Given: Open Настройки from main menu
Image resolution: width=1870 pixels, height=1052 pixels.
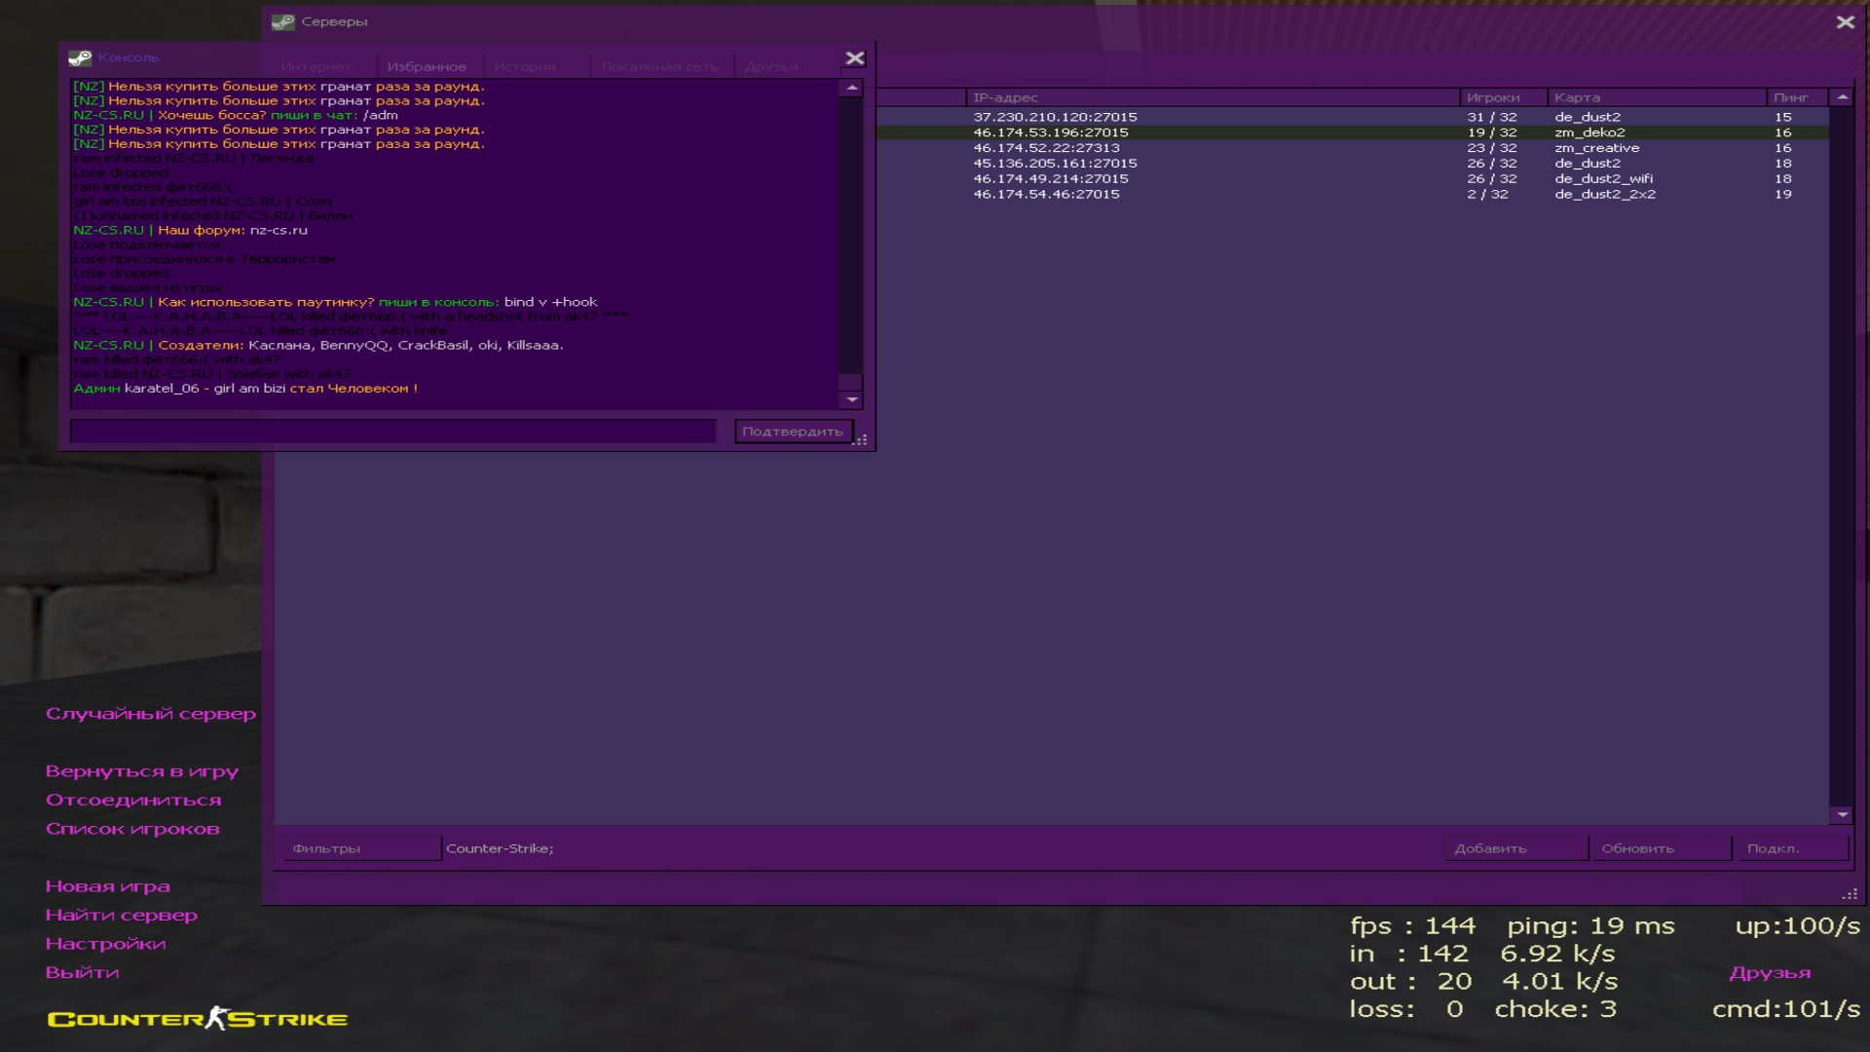Looking at the screenshot, I should pyautogui.click(x=105, y=944).
